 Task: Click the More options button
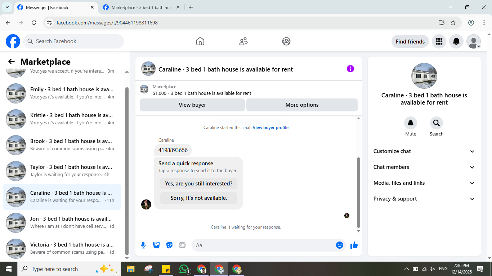(x=302, y=105)
